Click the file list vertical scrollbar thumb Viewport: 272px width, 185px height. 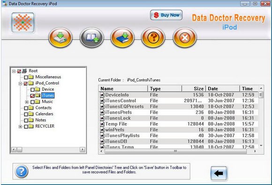[261, 95]
